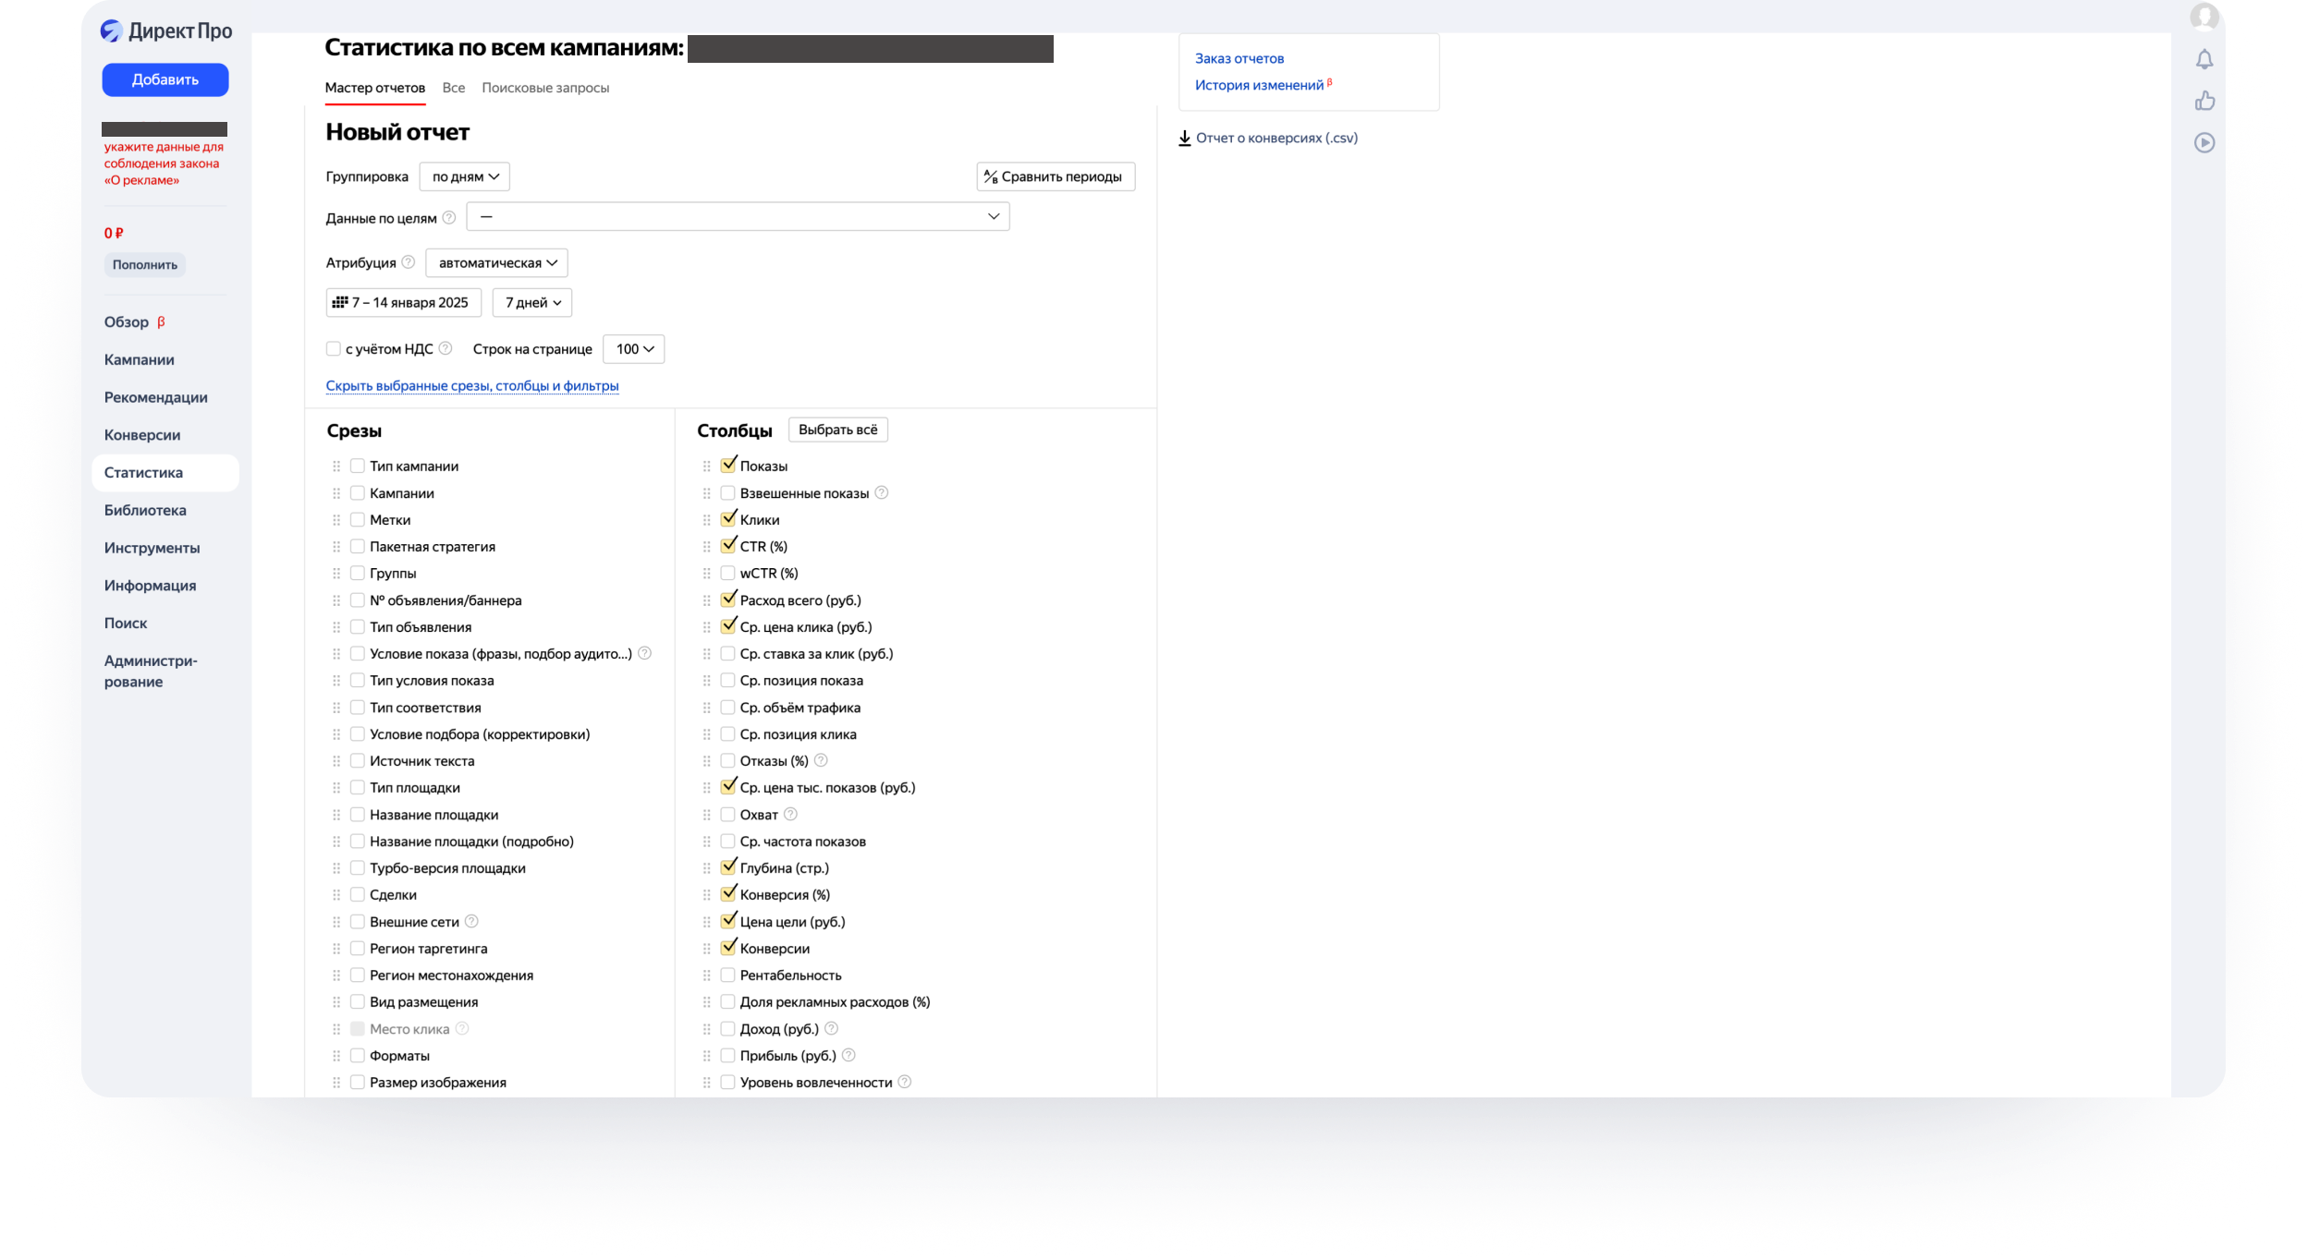Enable the с учётом НДС checkbox
Image resolution: width=2307 pixels, height=1260 pixels.
click(x=334, y=349)
